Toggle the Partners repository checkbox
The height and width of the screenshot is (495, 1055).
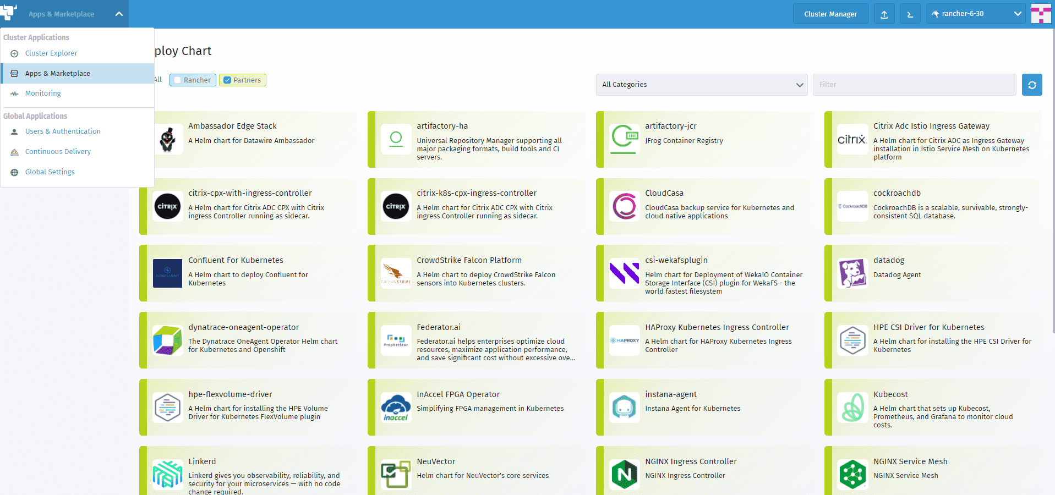tap(227, 80)
